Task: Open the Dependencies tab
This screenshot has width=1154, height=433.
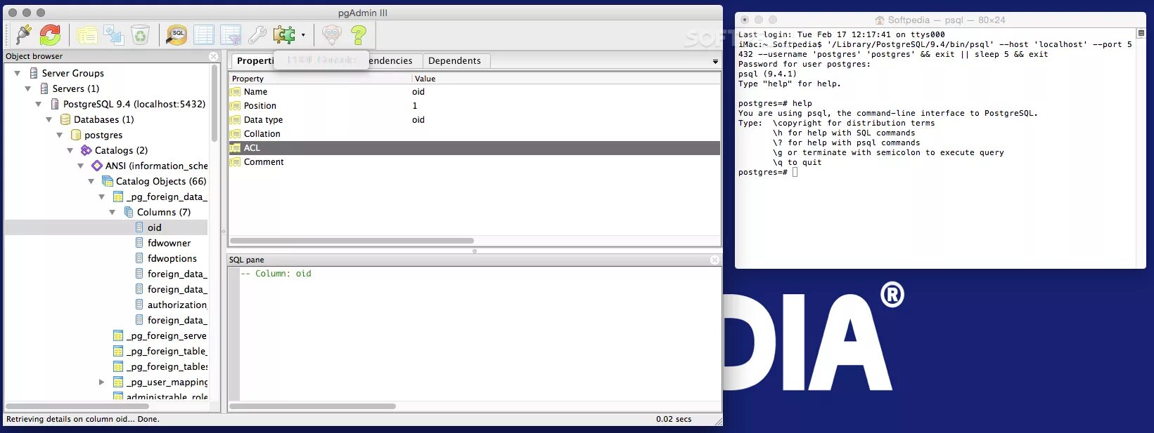Action: tap(390, 61)
